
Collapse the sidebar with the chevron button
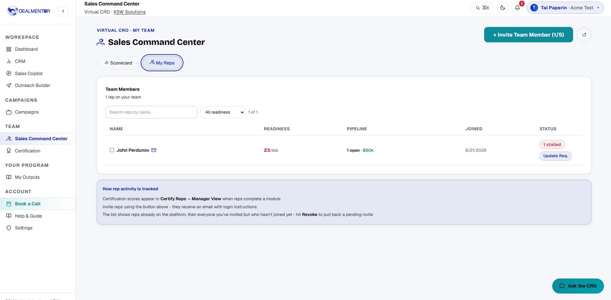63,11
